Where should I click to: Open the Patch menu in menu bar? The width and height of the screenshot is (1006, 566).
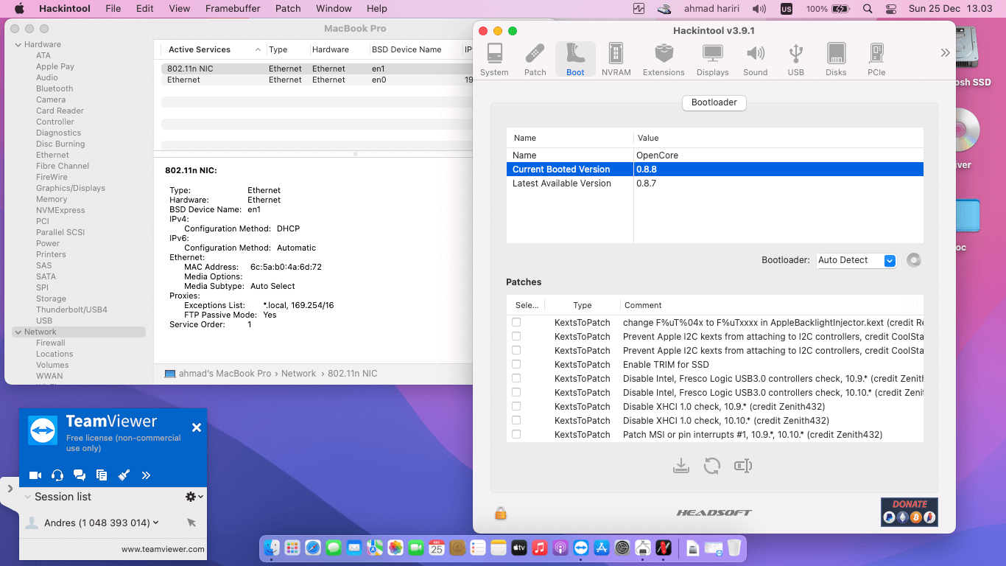click(x=288, y=9)
